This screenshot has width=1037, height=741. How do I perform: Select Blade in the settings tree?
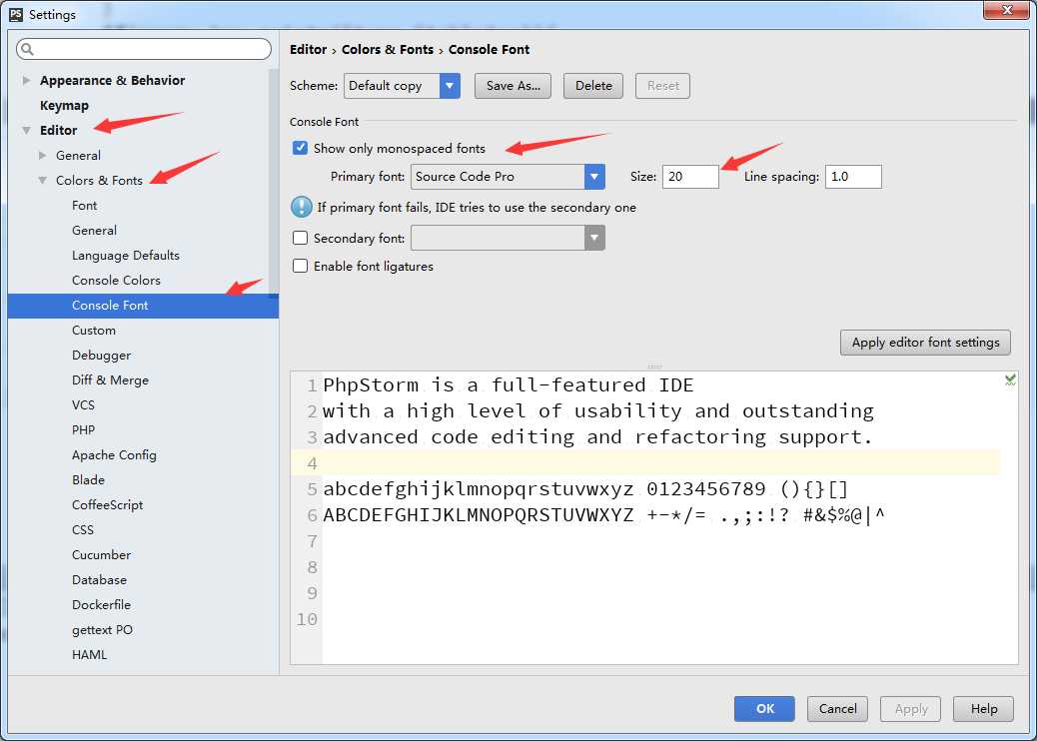(x=88, y=480)
